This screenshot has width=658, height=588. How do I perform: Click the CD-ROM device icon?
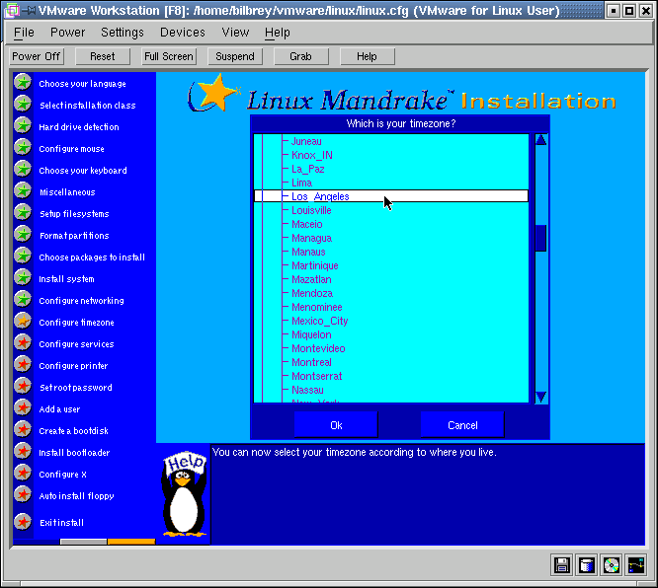click(x=612, y=565)
